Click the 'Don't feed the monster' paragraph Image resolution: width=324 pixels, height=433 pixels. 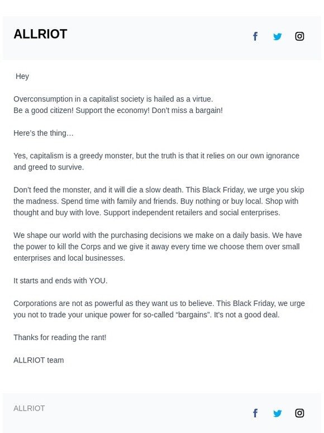point(159,201)
